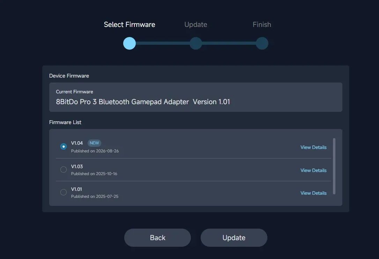Click the Update step progress circle

tap(195, 43)
